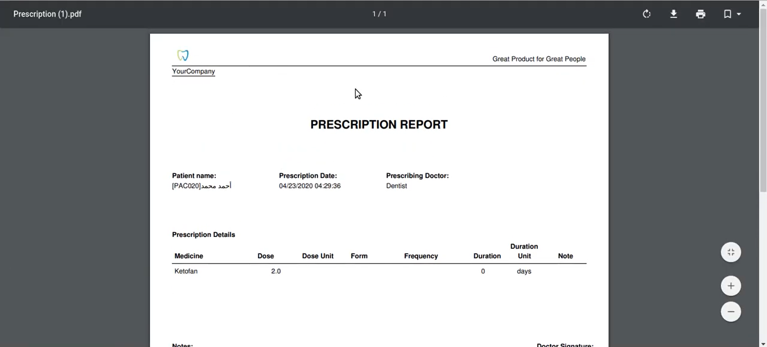The image size is (767, 347).
Task: Click the Frequency column header
Action: pos(421,256)
